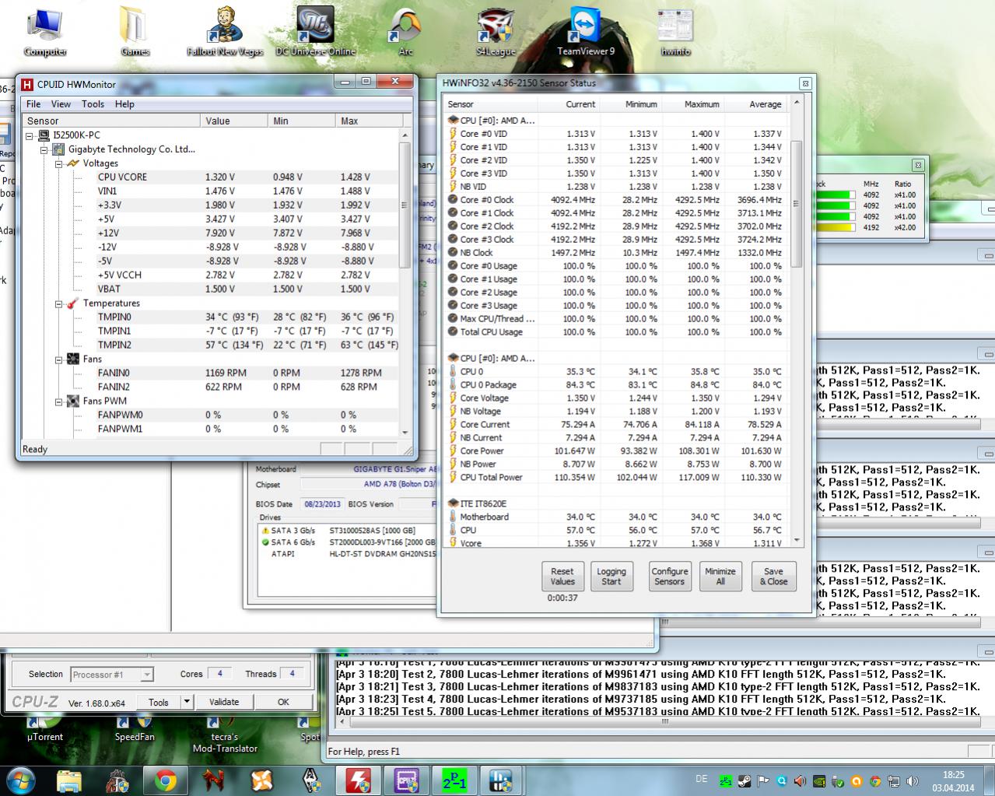Click the Value column header in HWMonitor
The width and height of the screenshot is (995, 796).
pyautogui.click(x=234, y=121)
